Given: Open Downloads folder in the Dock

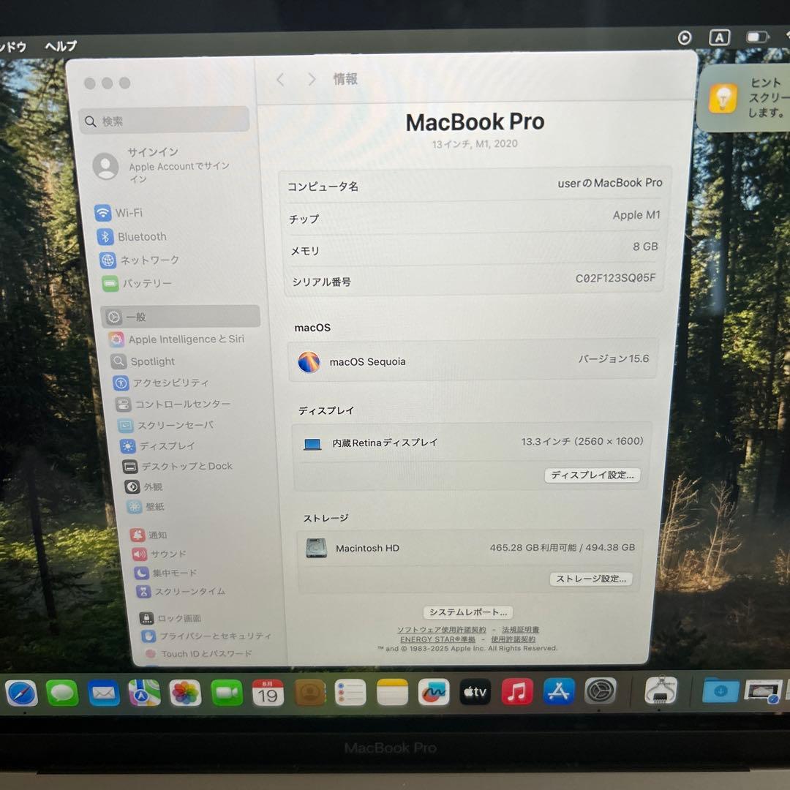Looking at the screenshot, I should tap(721, 689).
